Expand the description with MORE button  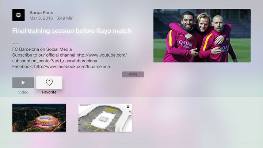133,74
